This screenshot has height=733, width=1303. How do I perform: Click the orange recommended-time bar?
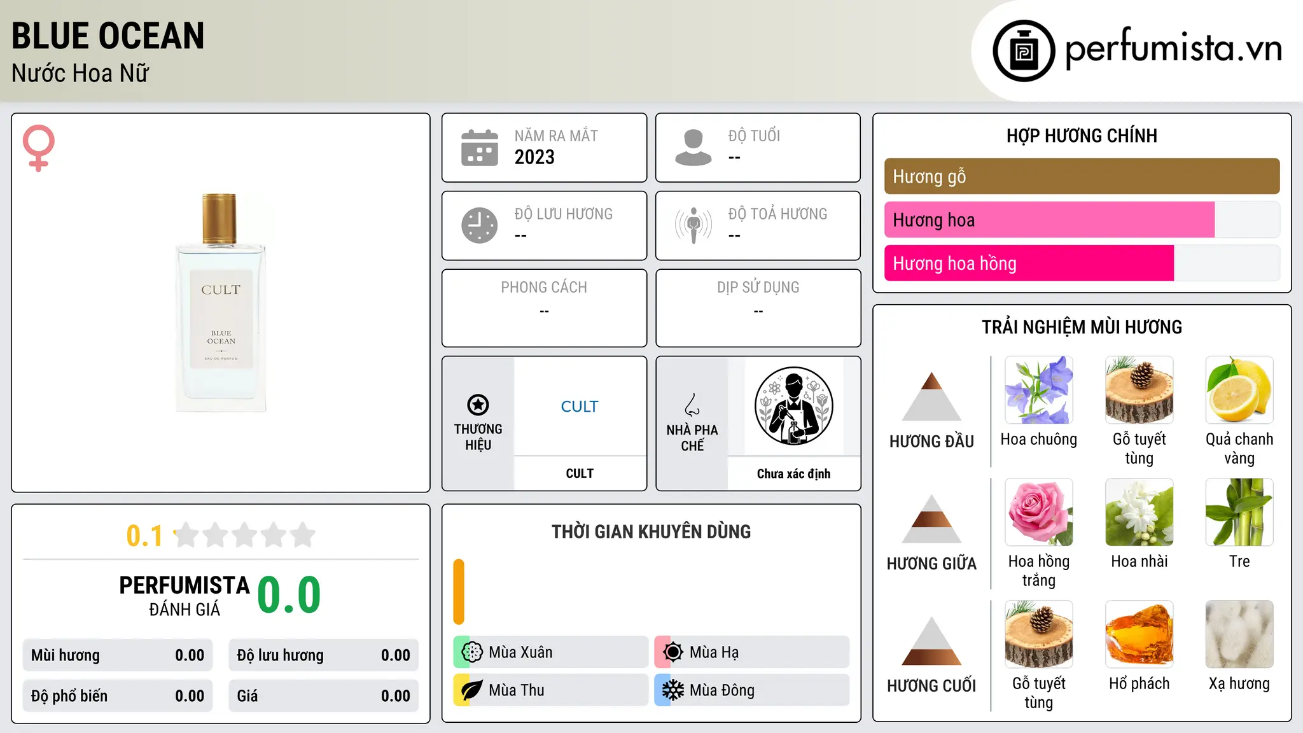click(459, 592)
